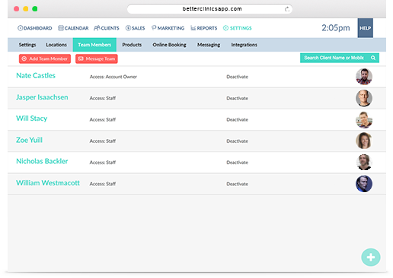Go to the Clients section
The image size is (393, 278).
[107, 28]
